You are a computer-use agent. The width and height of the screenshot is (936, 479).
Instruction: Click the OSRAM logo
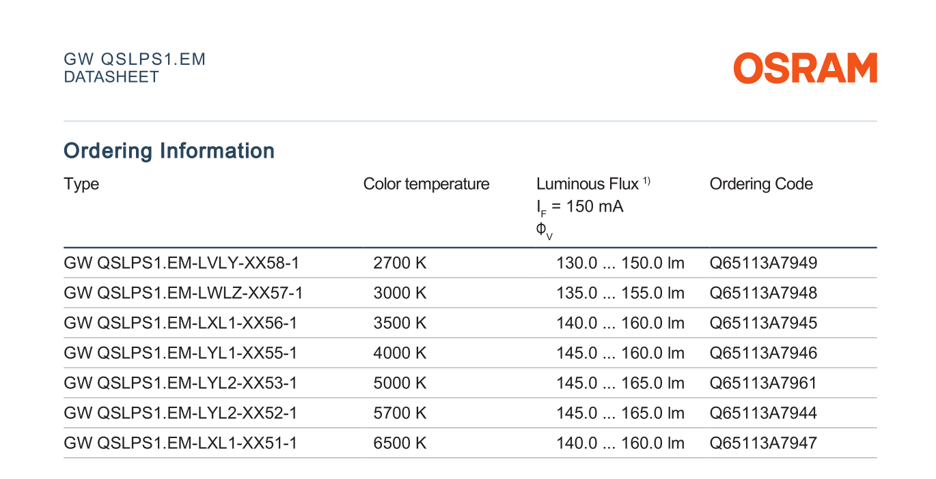click(x=806, y=68)
